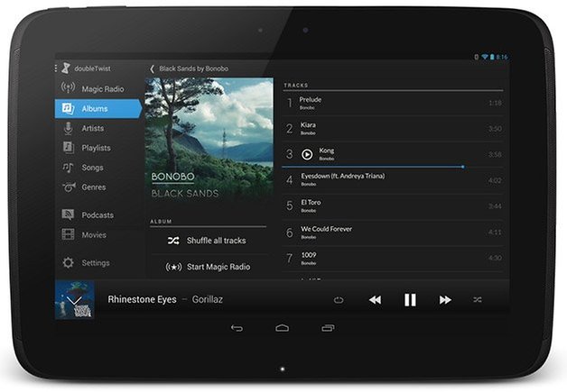Browse Genres in the sidebar
Viewport: 567px width, 392px height.
click(x=98, y=187)
